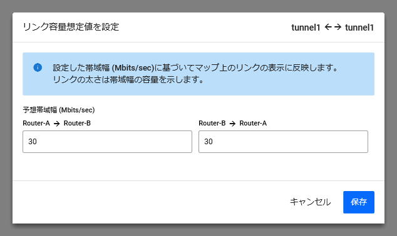Click the left tunnel1 label in header
Image resolution: width=397 pixels, height=236 pixels.
pyautogui.click(x=306, y=27)
